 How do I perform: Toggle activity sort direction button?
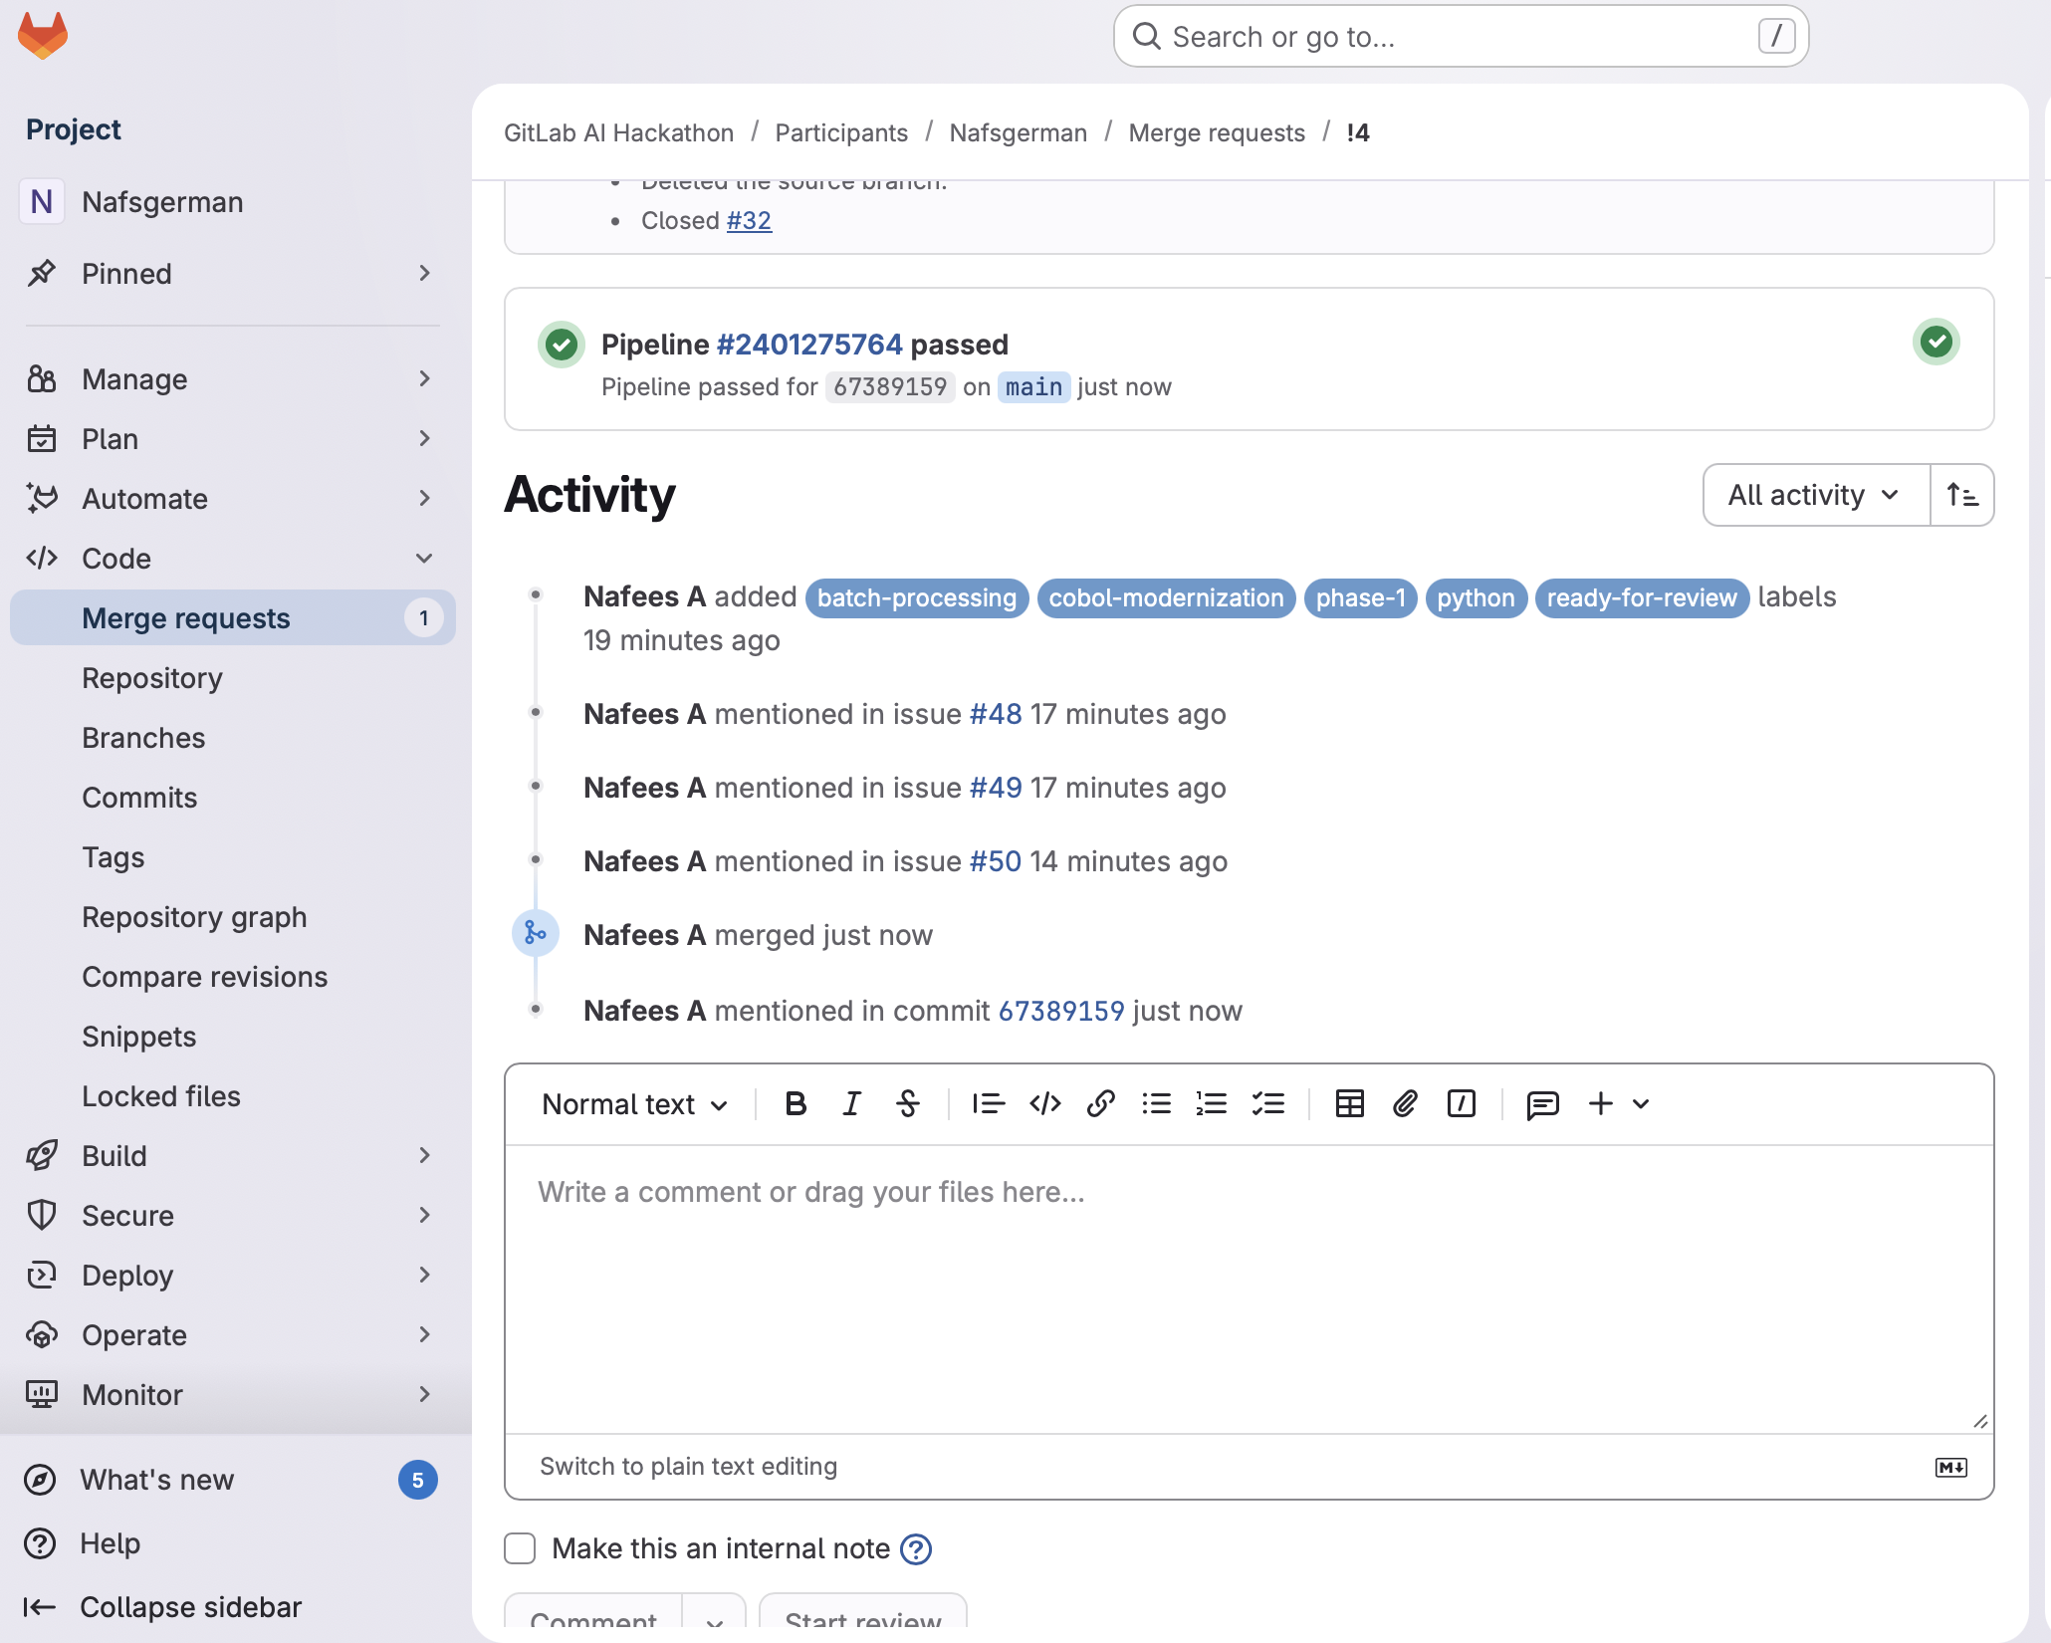[1961, 495]
